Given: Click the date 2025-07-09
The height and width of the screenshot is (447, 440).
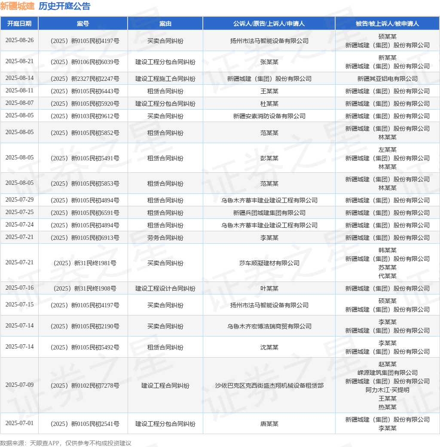Looking at the screenshot, I should [19, 385].
